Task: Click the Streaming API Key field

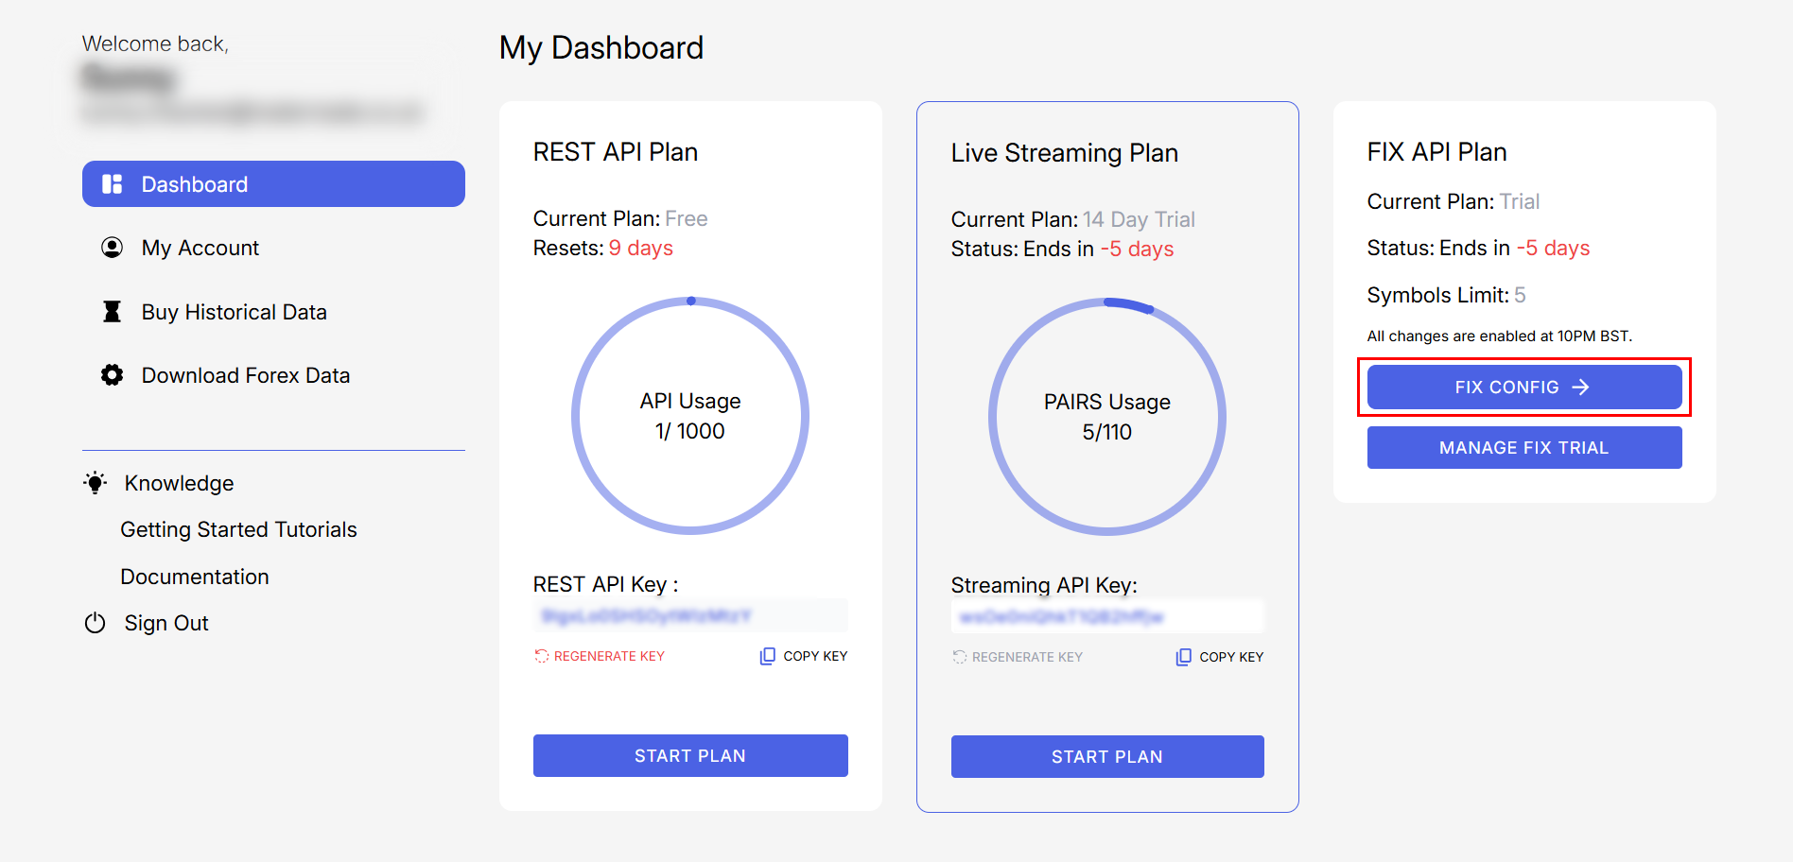Action: (x=1107, y=617)
